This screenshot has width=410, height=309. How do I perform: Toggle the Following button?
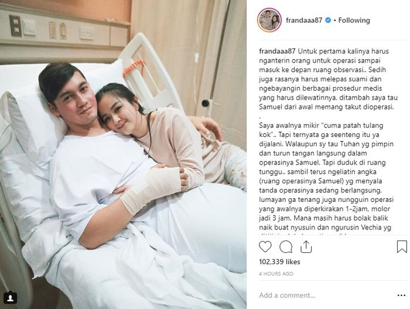point(354,20)
